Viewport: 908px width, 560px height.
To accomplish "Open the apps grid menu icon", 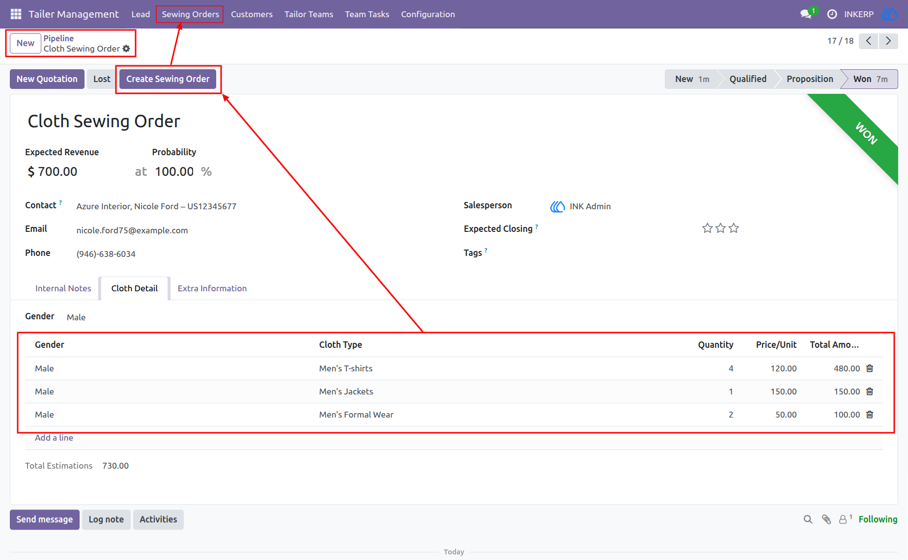I will (x=16, y=14).
